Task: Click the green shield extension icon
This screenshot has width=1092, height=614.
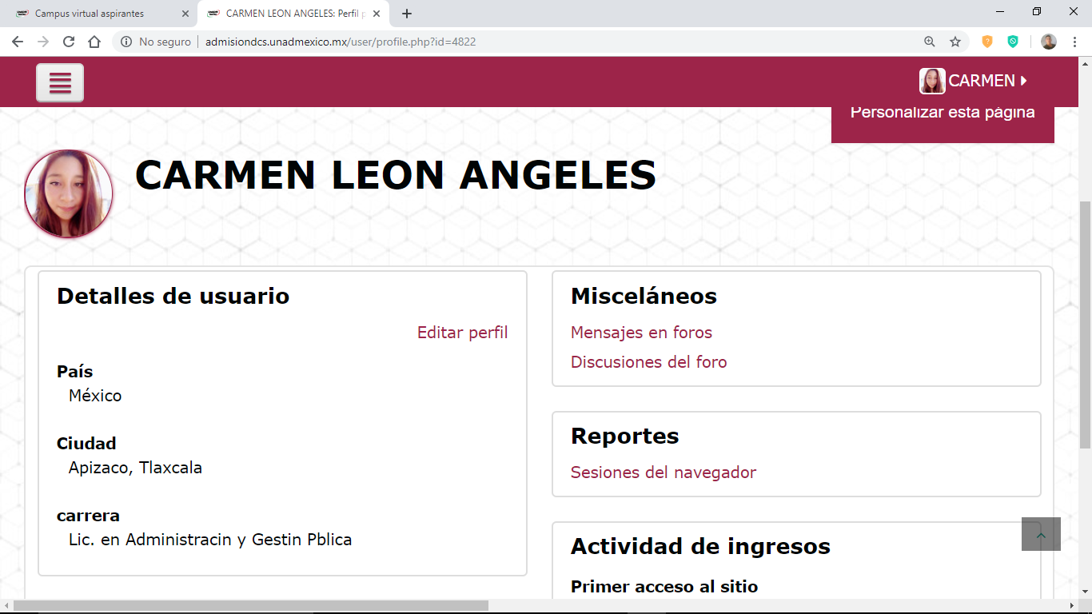Action: click(1013, 42)
